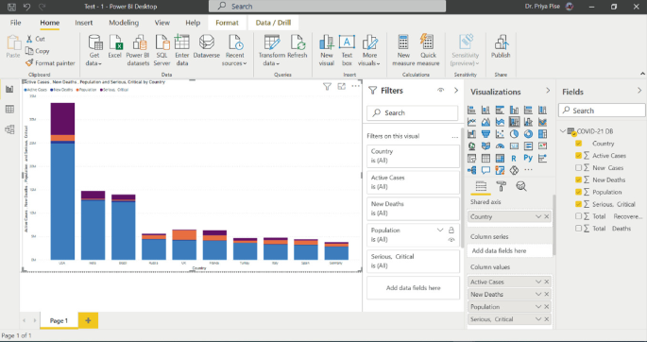The image size is (647, 342).
Task: Switch to Model view in left sidebar
Action: (x=9, y=129)
